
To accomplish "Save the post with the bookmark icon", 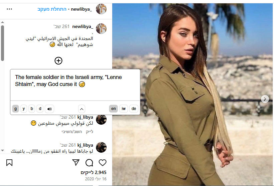I will (x=9, y=163).
